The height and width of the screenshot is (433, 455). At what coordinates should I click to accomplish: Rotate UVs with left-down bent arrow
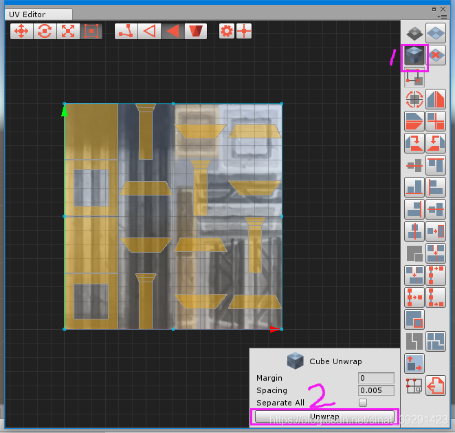tap(436, 143)
